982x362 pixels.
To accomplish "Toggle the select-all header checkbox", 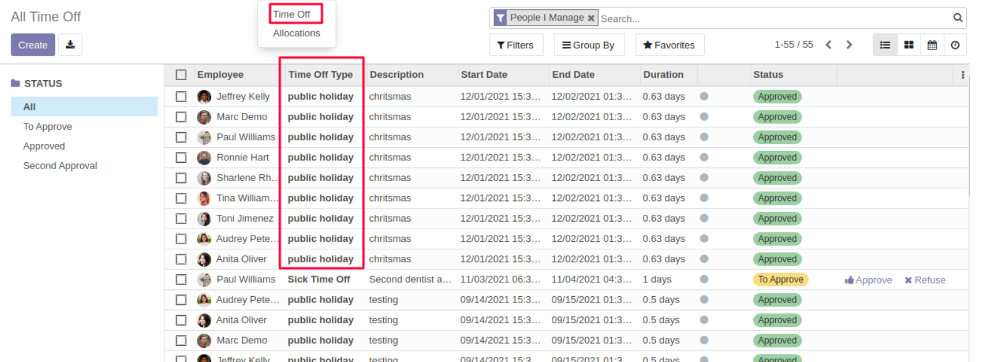I will coord(181,75).
